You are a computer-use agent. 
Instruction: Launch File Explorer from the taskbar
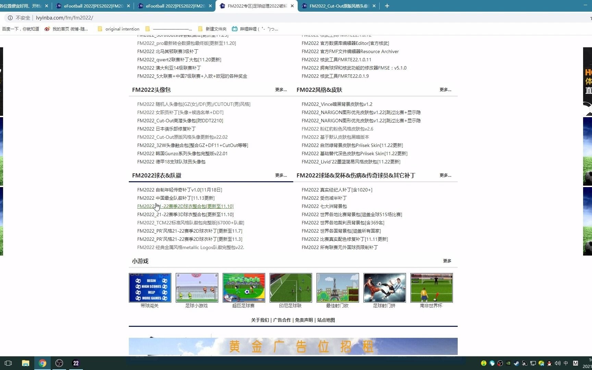pyautogui.click(x=25, y=363)
